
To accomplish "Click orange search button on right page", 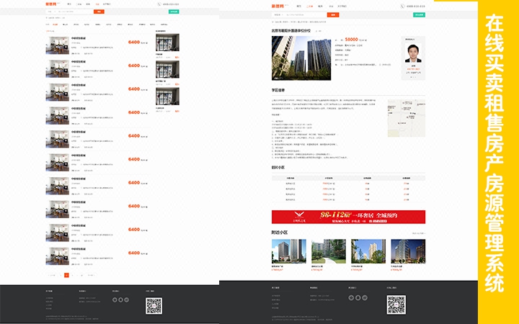I will coord(333,15).
